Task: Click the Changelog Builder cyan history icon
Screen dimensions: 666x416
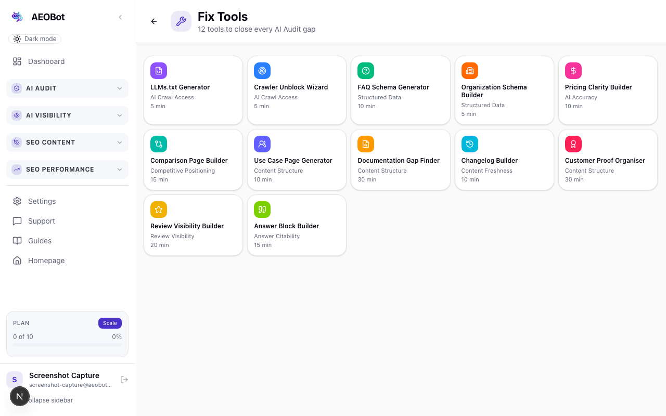Action: click(x=469, y=144)
